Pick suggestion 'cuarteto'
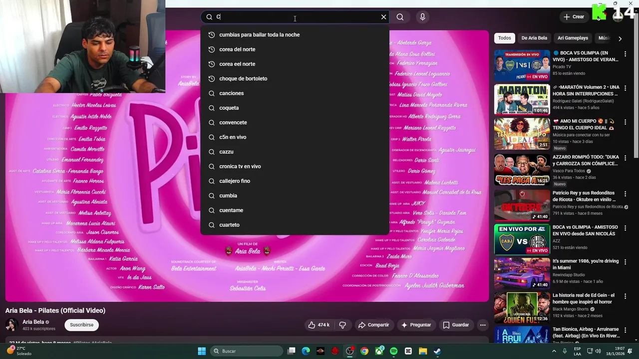639x359 pixels. click(295, 225)
